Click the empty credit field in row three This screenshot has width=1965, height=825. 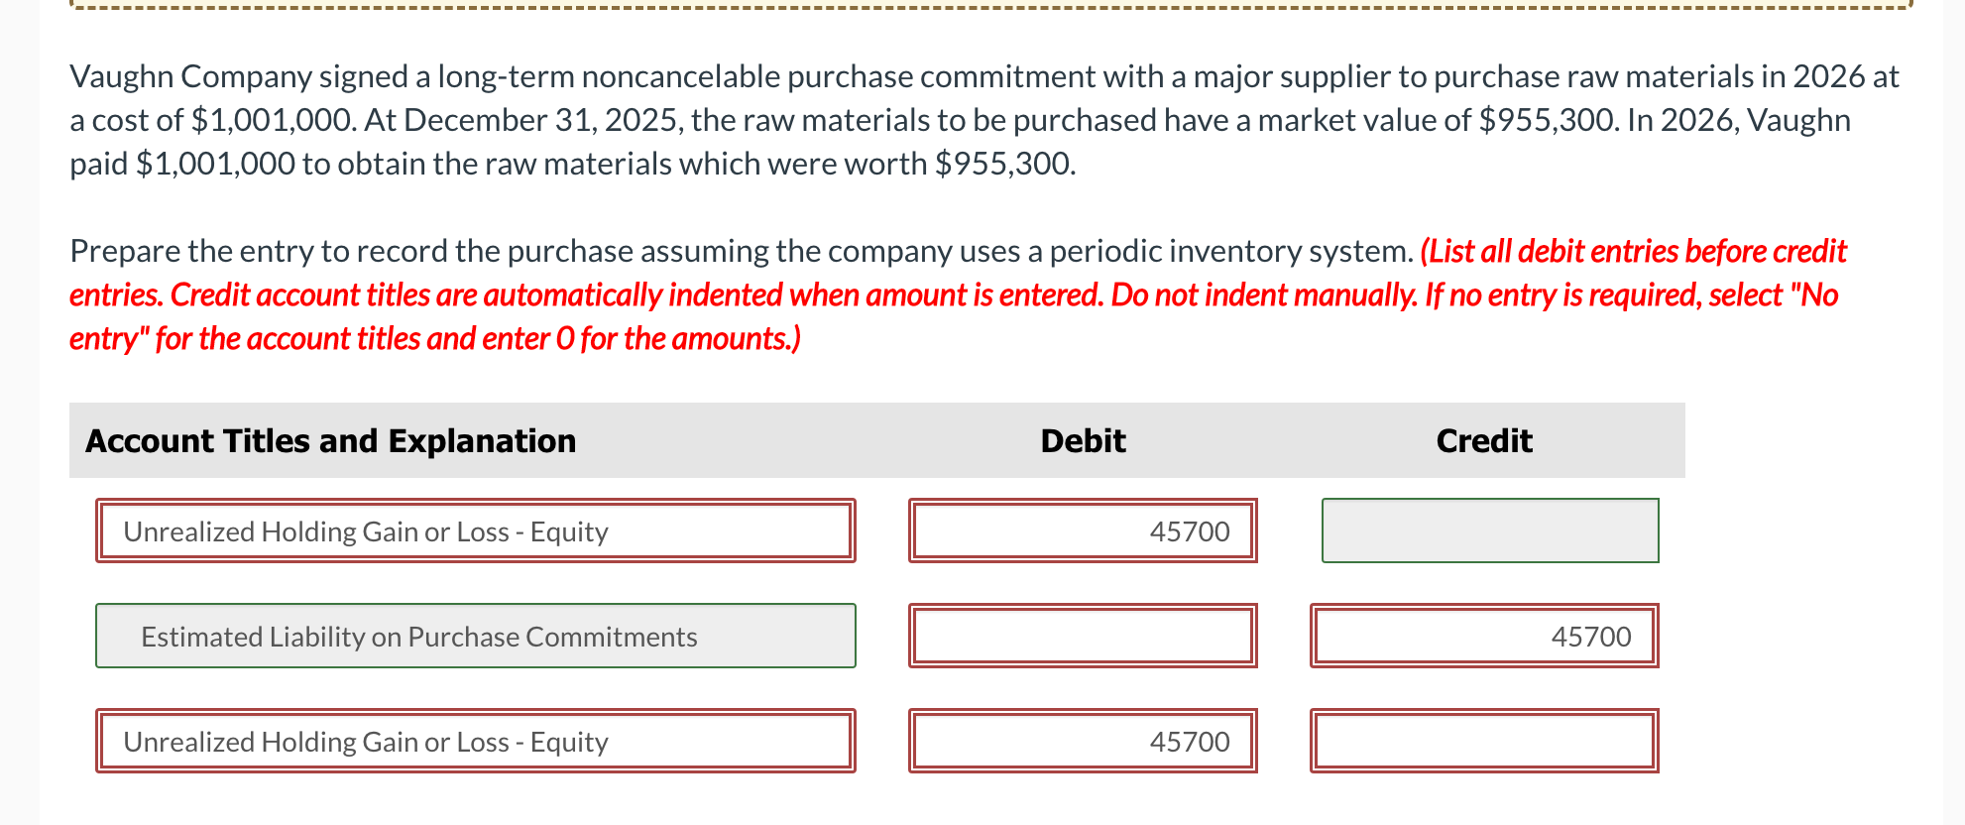tap(1483, 741)
